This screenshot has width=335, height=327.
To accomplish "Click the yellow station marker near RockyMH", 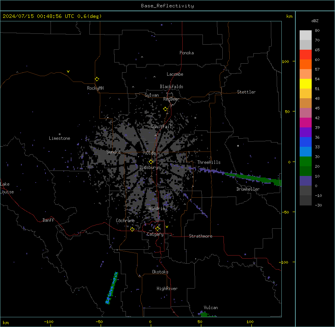I will point(97,79).
